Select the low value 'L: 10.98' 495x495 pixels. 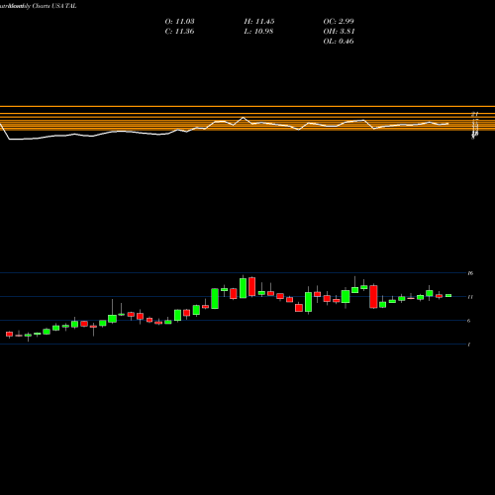(x=258, y=32)
